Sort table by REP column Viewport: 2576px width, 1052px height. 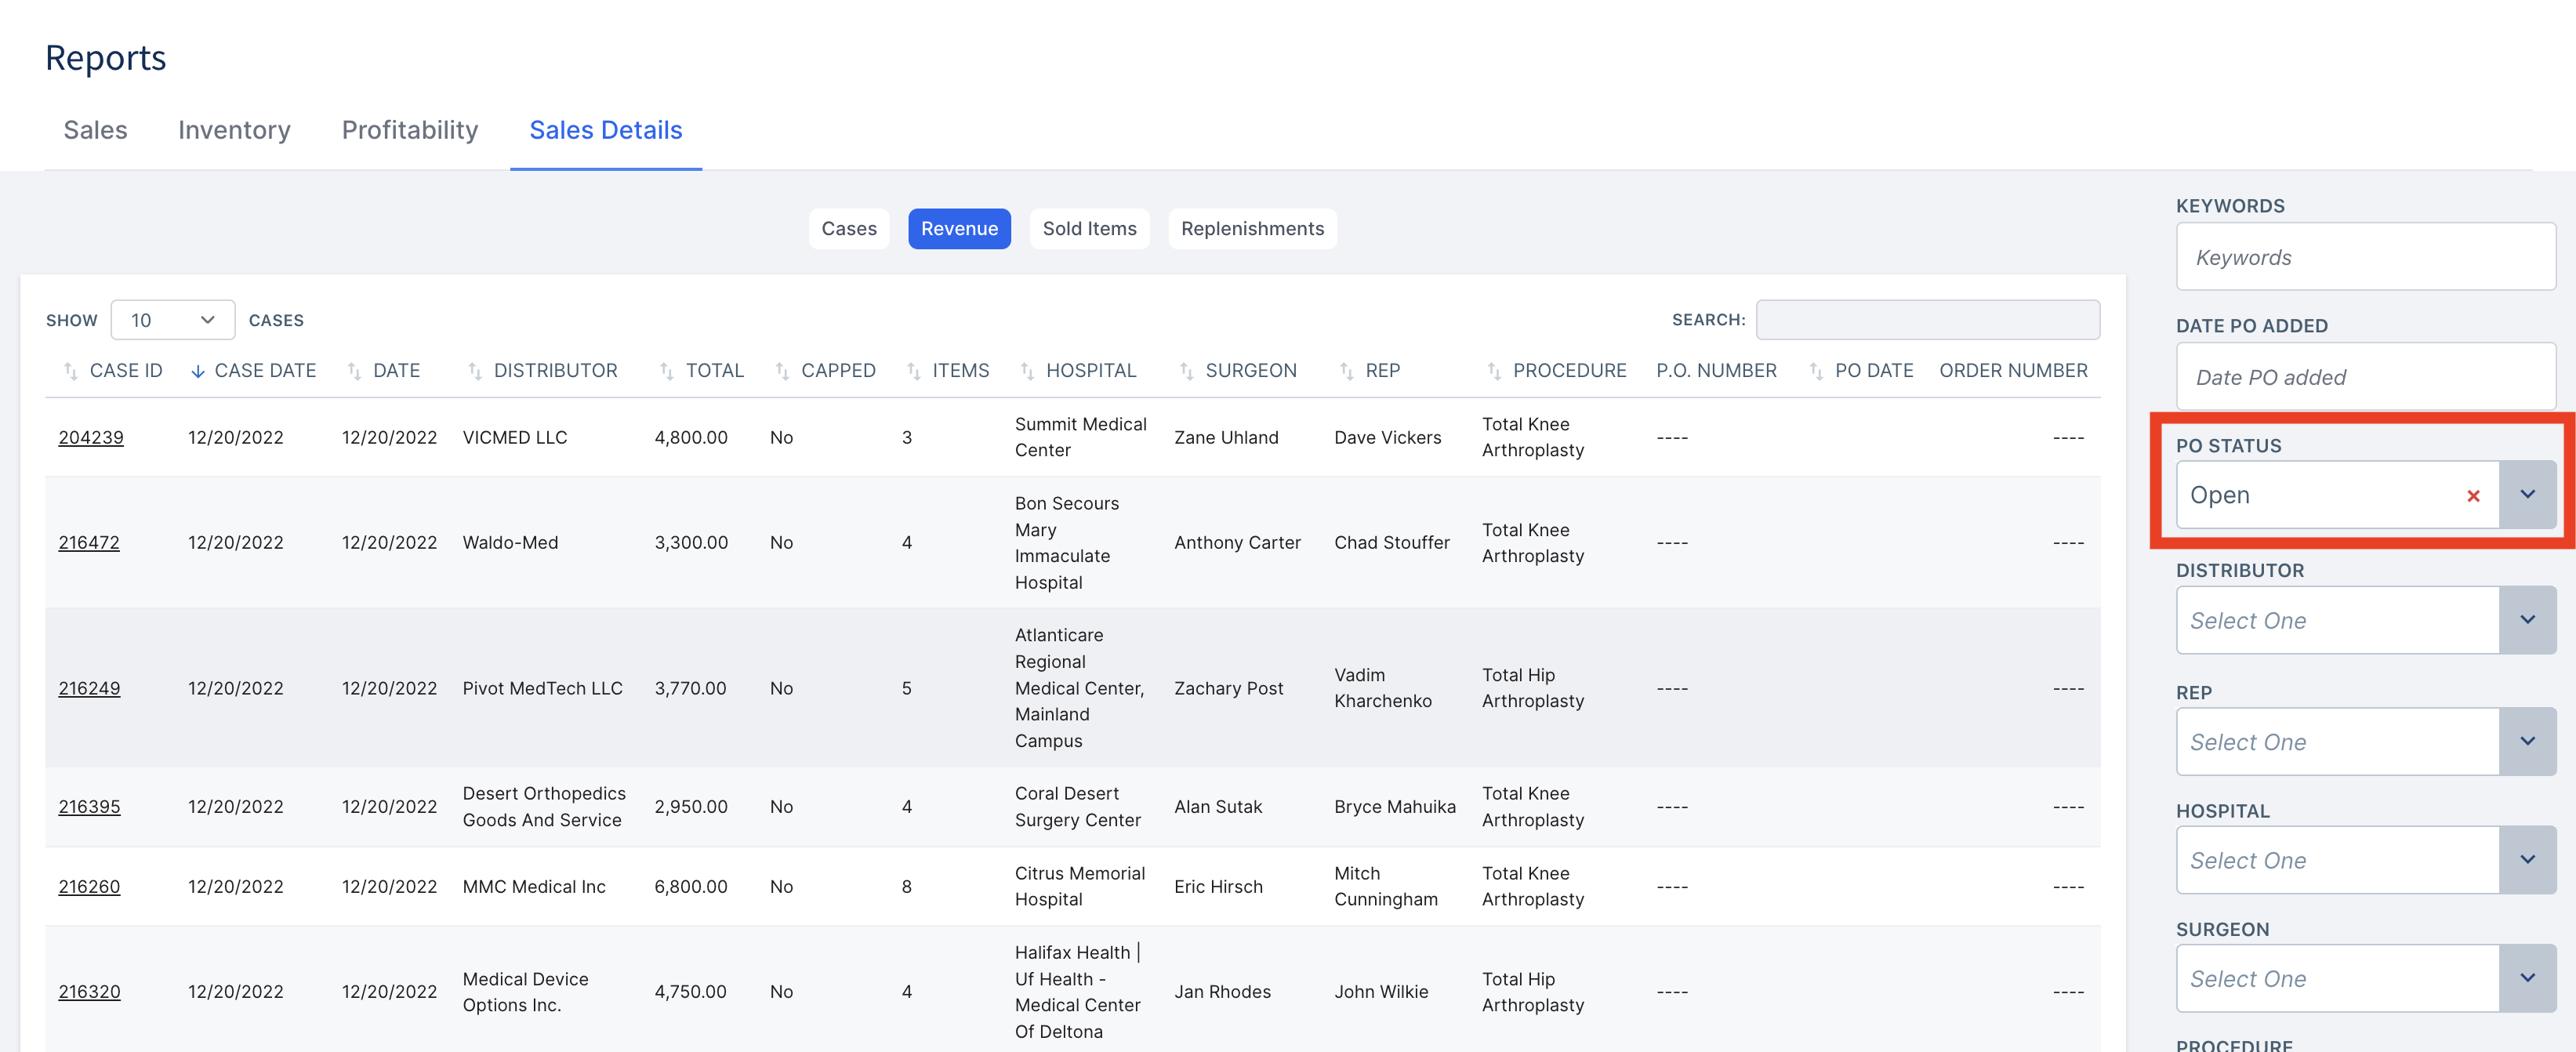1369,370
